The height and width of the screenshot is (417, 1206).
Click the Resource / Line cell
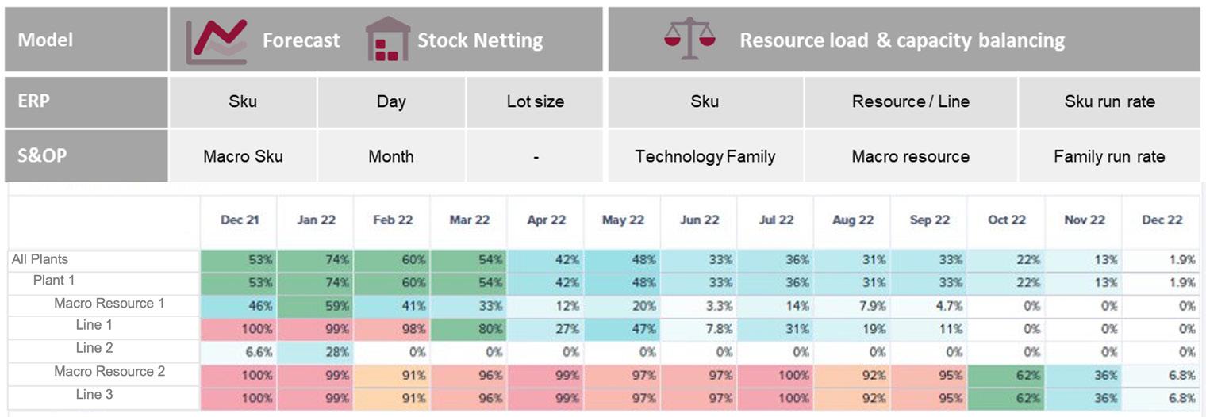pyautogui.click(x=910, y=101)
